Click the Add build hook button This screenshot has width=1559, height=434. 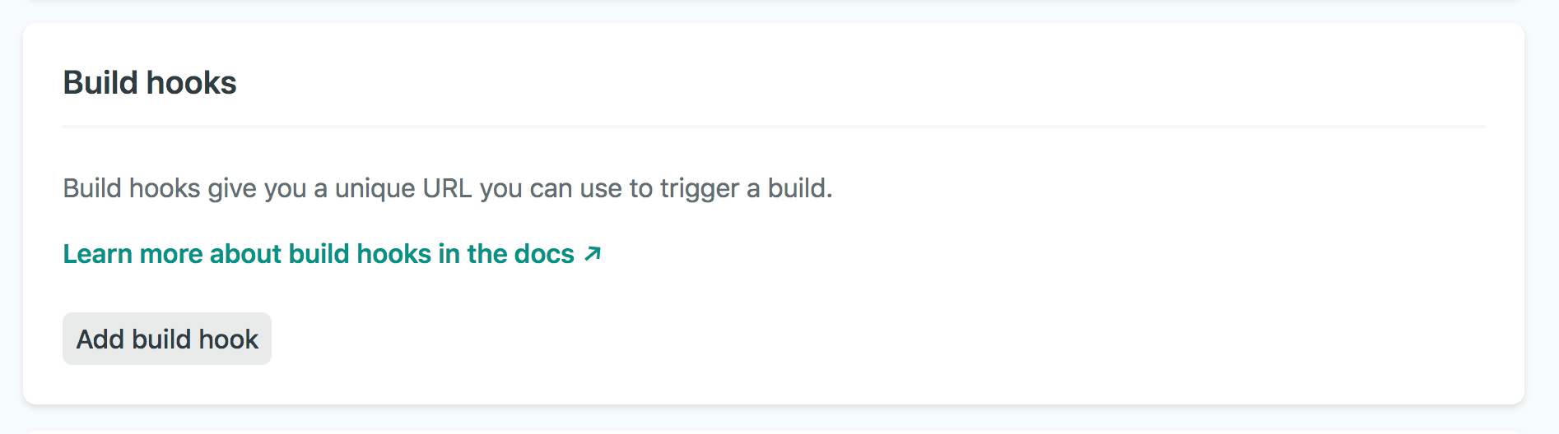coord(167,339)
